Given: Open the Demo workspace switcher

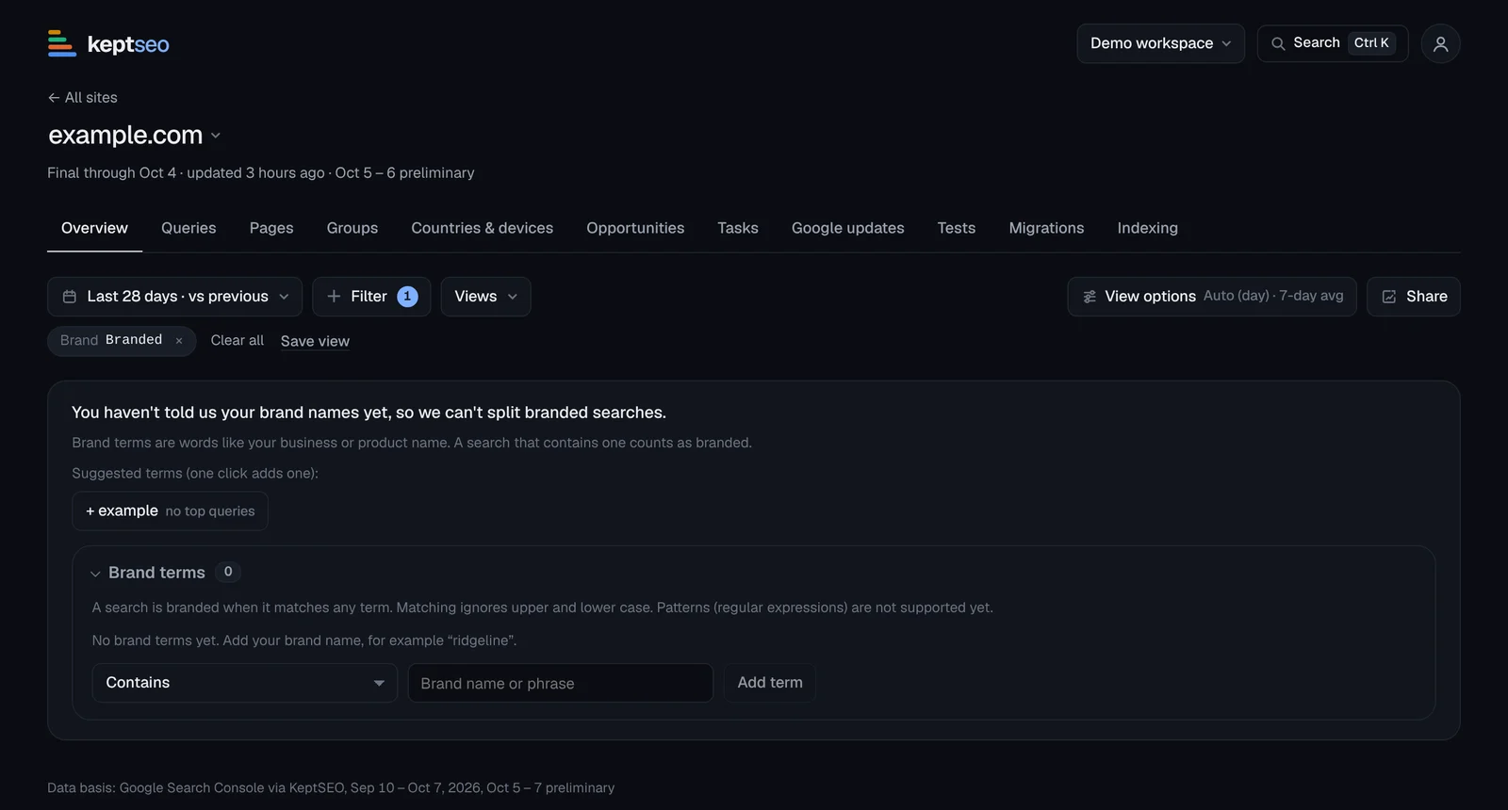Looking at the screenshot, I should (x=1160, y=43).
